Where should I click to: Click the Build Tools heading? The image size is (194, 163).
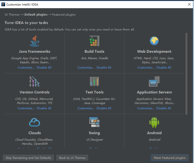click(x=94, y=51)
